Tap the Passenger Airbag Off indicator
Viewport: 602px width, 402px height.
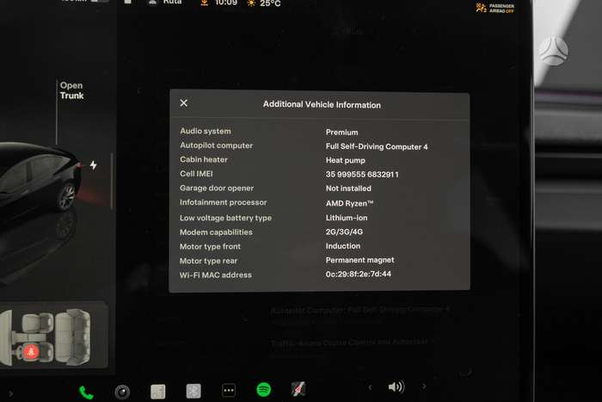(494, 9)
